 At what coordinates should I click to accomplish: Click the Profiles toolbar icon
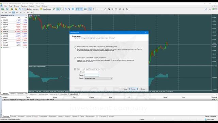click(7, 9)
